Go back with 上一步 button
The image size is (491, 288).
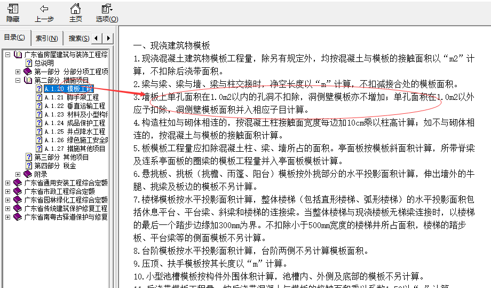coord(44,13)
